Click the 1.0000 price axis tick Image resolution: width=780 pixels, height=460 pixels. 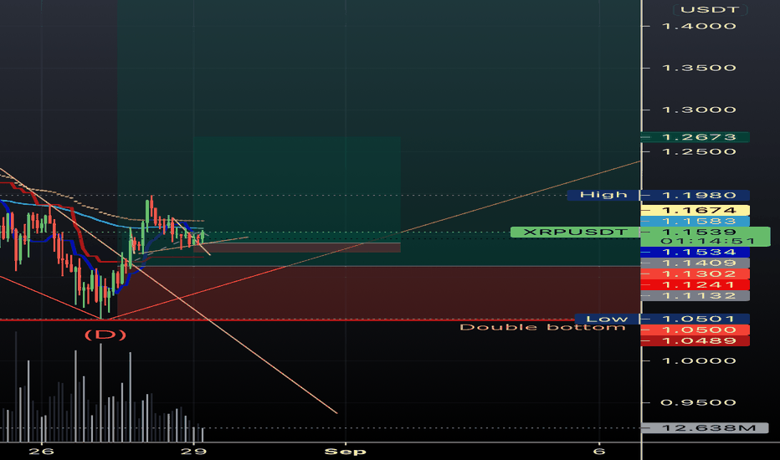click(x=699, y=360)
